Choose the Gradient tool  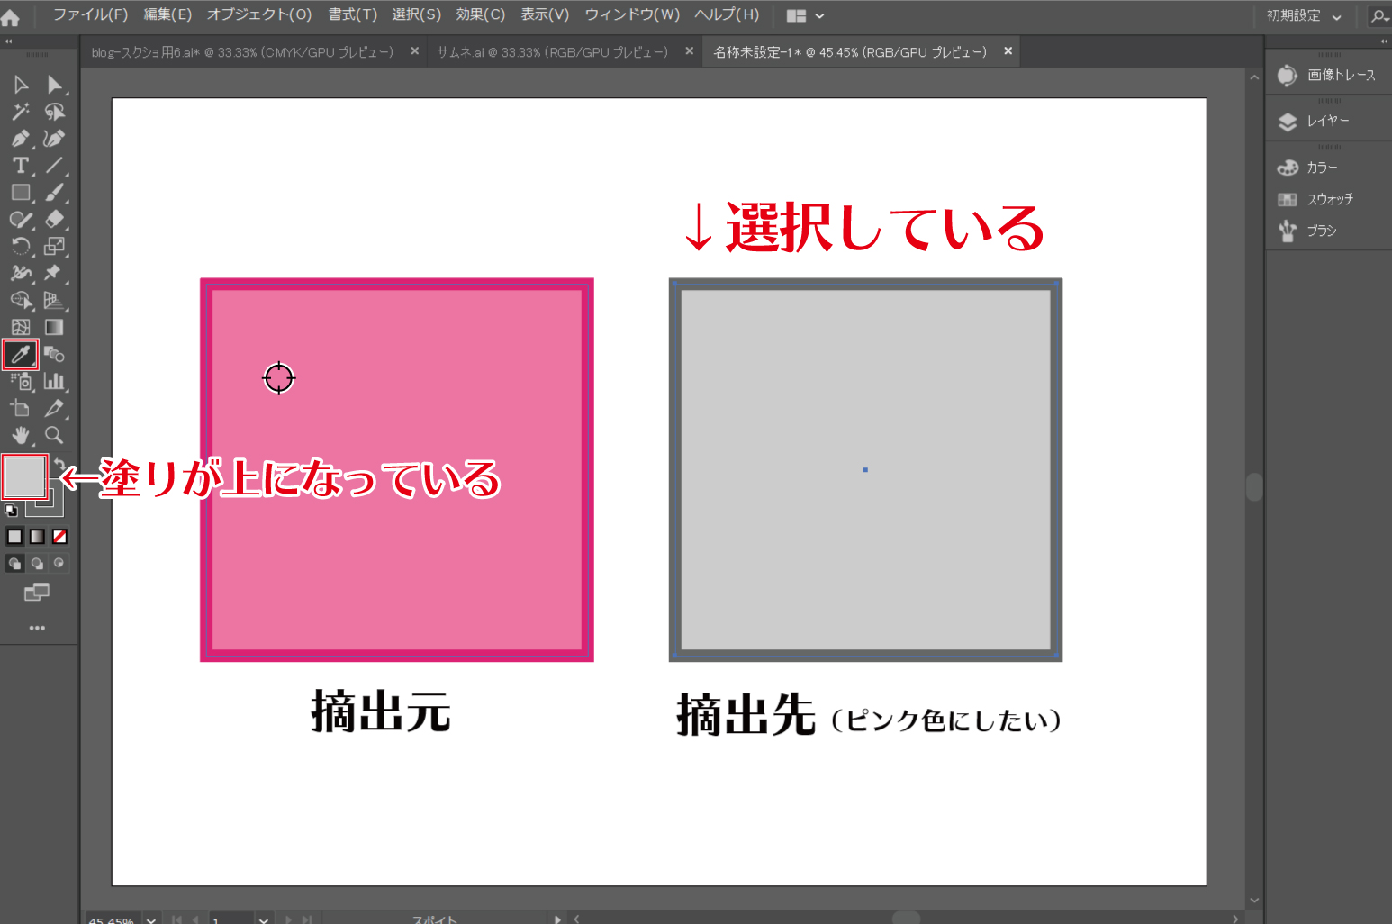55,327
